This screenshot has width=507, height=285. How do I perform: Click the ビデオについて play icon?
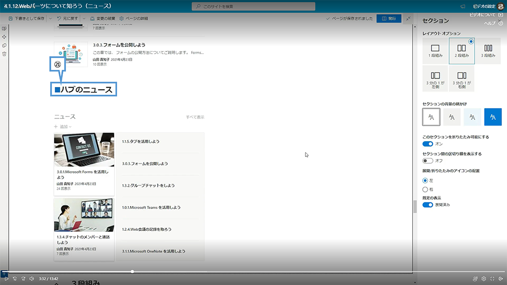click(500, 15)
